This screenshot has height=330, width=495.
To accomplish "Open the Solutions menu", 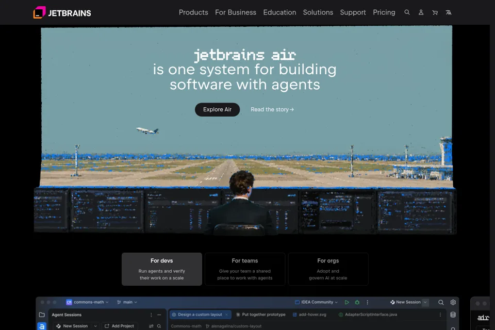I will [x=318, y=12].
